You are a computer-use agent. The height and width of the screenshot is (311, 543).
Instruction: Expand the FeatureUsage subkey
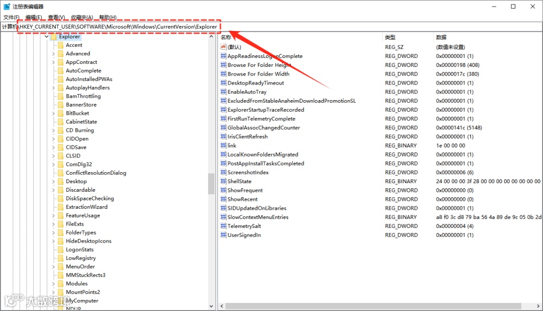tap(53, 216)
